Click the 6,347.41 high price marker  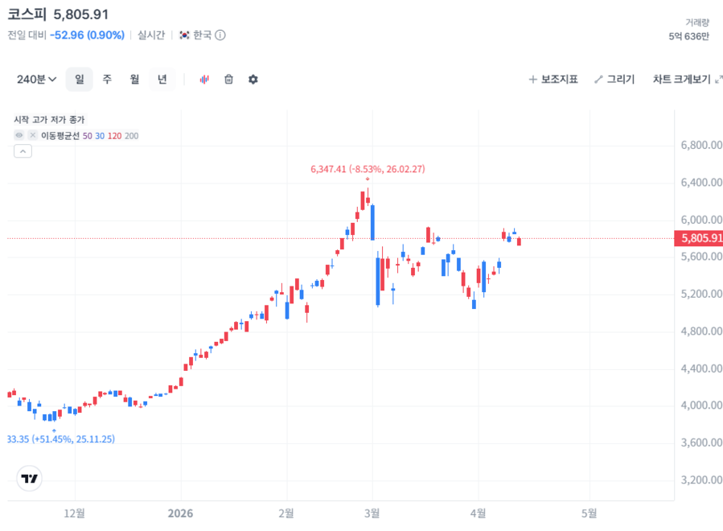(x=368, y=169)
